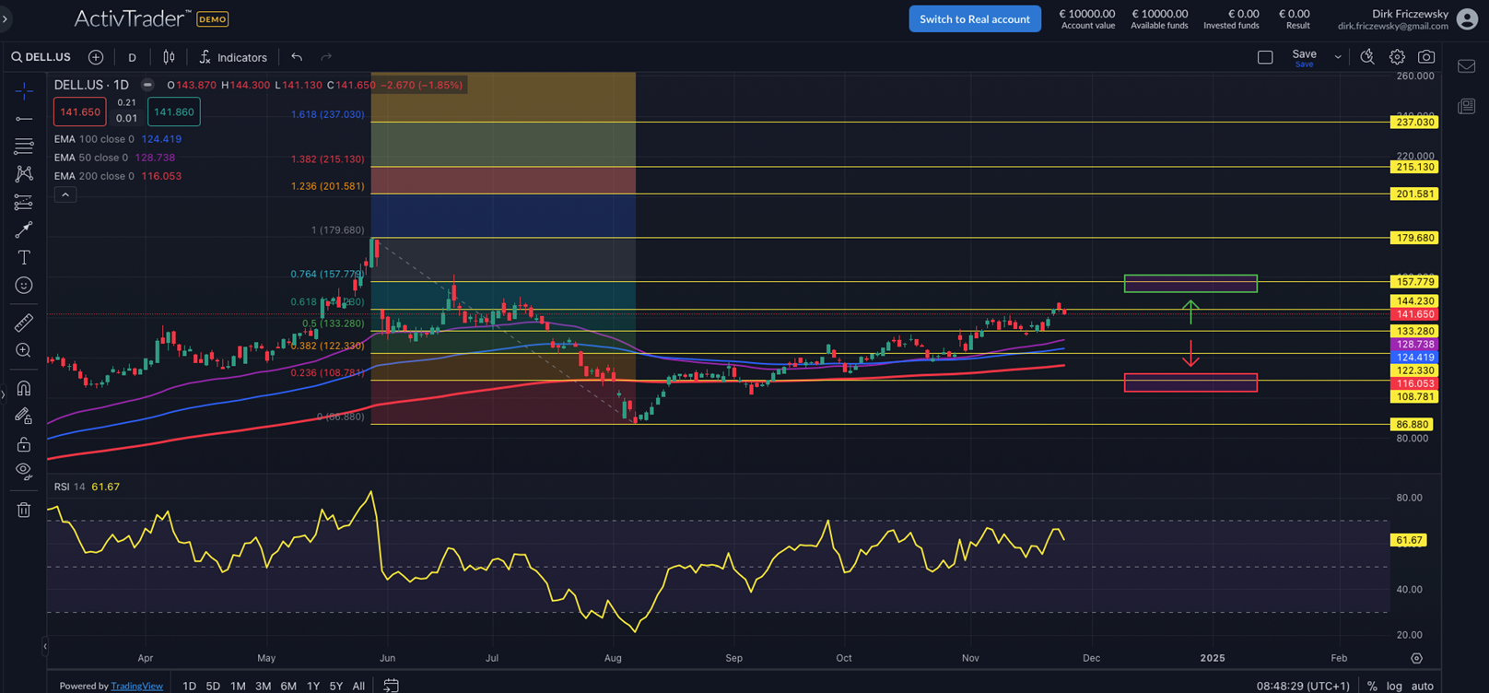Viewport: 1489px width, 693px height.
Task: Open candlestick chart style selector
Action: pyautogui.click(x=169, y=57)
